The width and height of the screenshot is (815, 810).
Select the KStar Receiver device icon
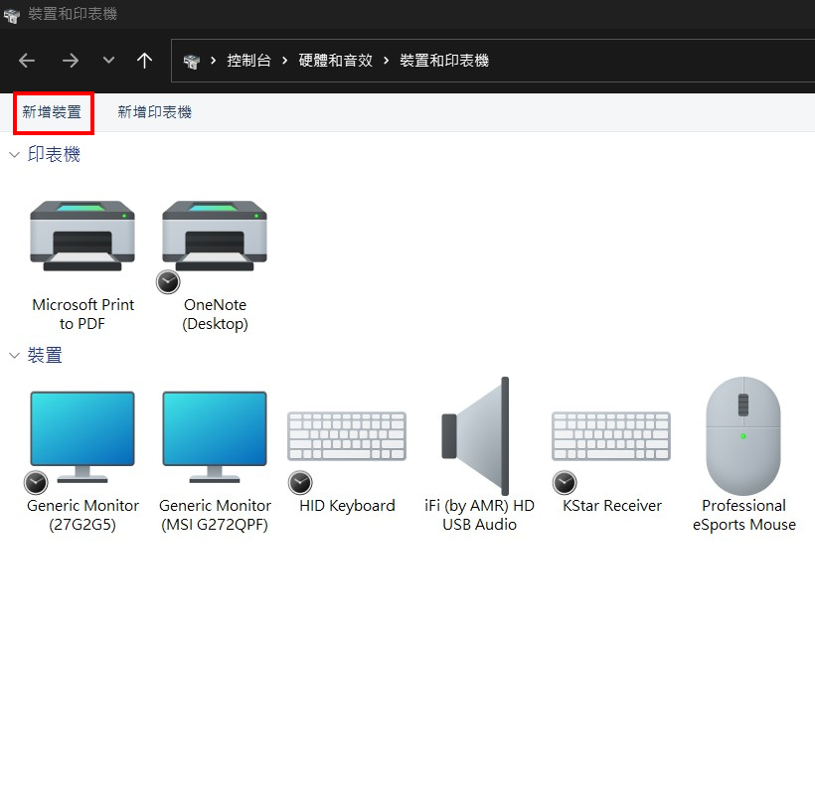tap(611, 436)
